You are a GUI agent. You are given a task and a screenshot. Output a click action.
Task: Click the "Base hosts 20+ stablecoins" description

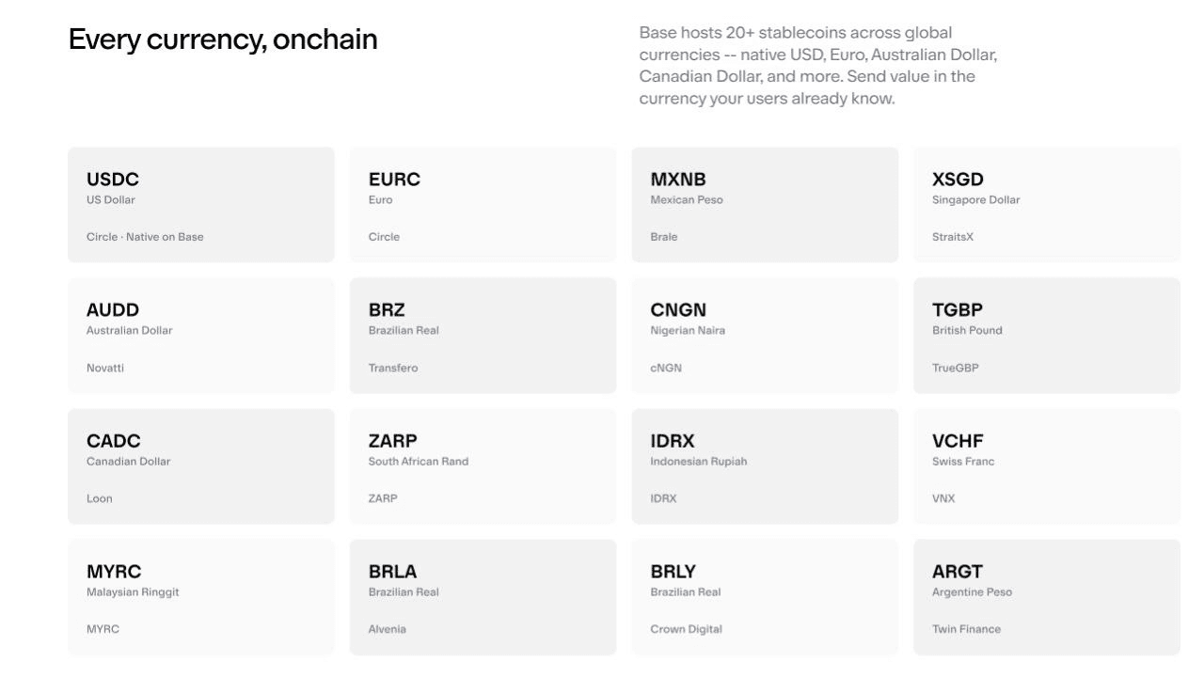pyautogui.click(x=817, y=65)
